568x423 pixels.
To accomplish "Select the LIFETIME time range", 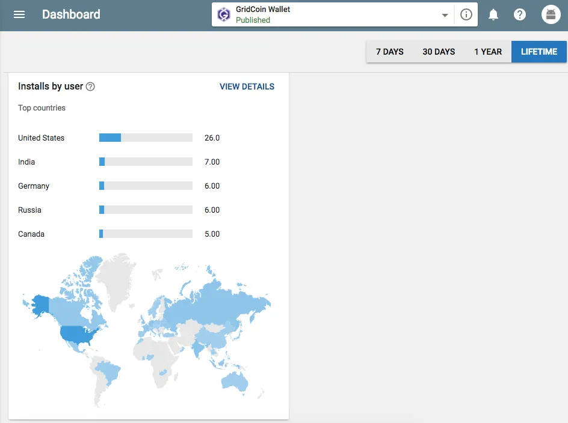I will tap(539, 52).
